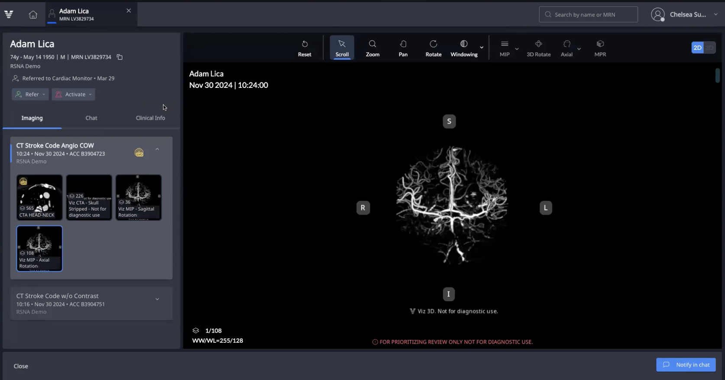Viewport: 725px width, 380px height.
Task: Select the Windowing tool
Action: (464, 48)
